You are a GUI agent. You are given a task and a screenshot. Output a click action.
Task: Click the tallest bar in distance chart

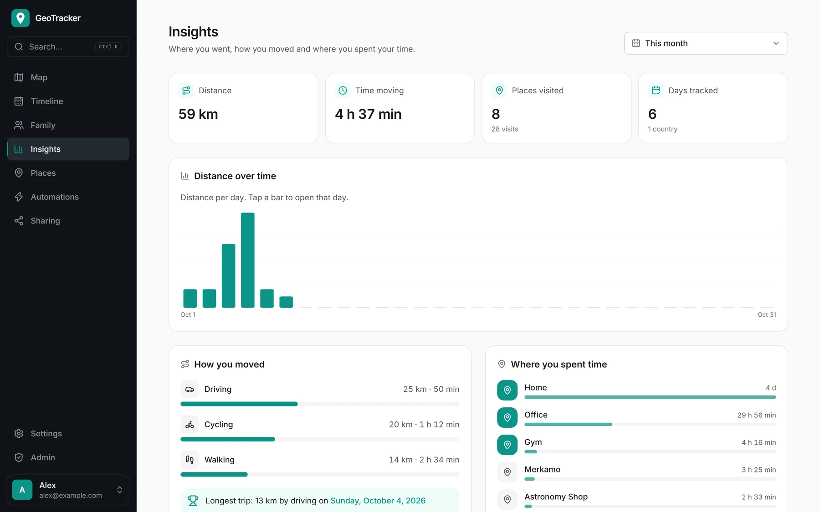[248, 260]
